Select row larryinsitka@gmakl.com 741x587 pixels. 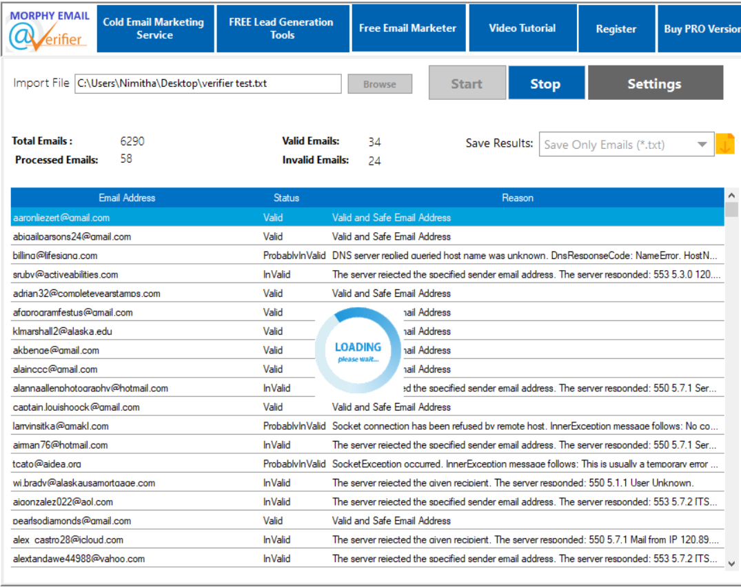point(367,426)
